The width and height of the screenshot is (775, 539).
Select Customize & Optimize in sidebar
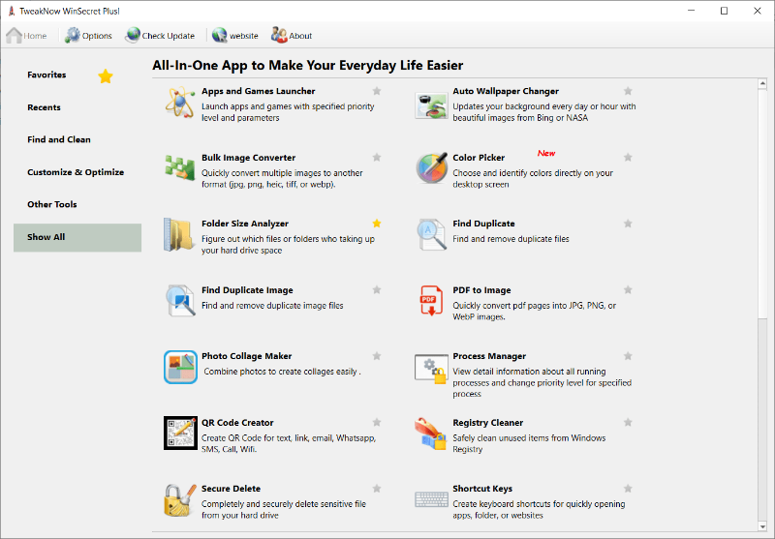[76, 172]
